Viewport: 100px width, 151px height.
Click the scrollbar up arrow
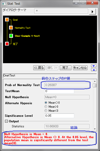(95, 81)
